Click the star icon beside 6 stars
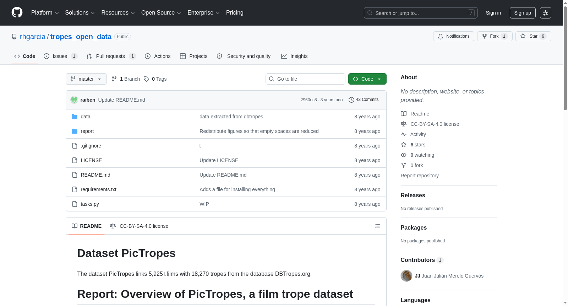568x306 pixels. 404,145
